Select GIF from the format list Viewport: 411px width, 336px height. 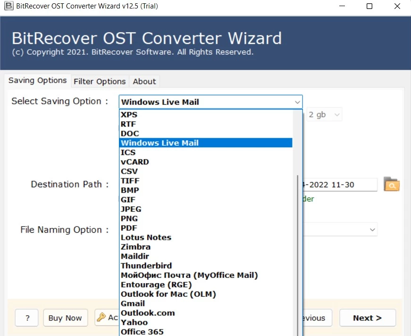tap(206, 200)
